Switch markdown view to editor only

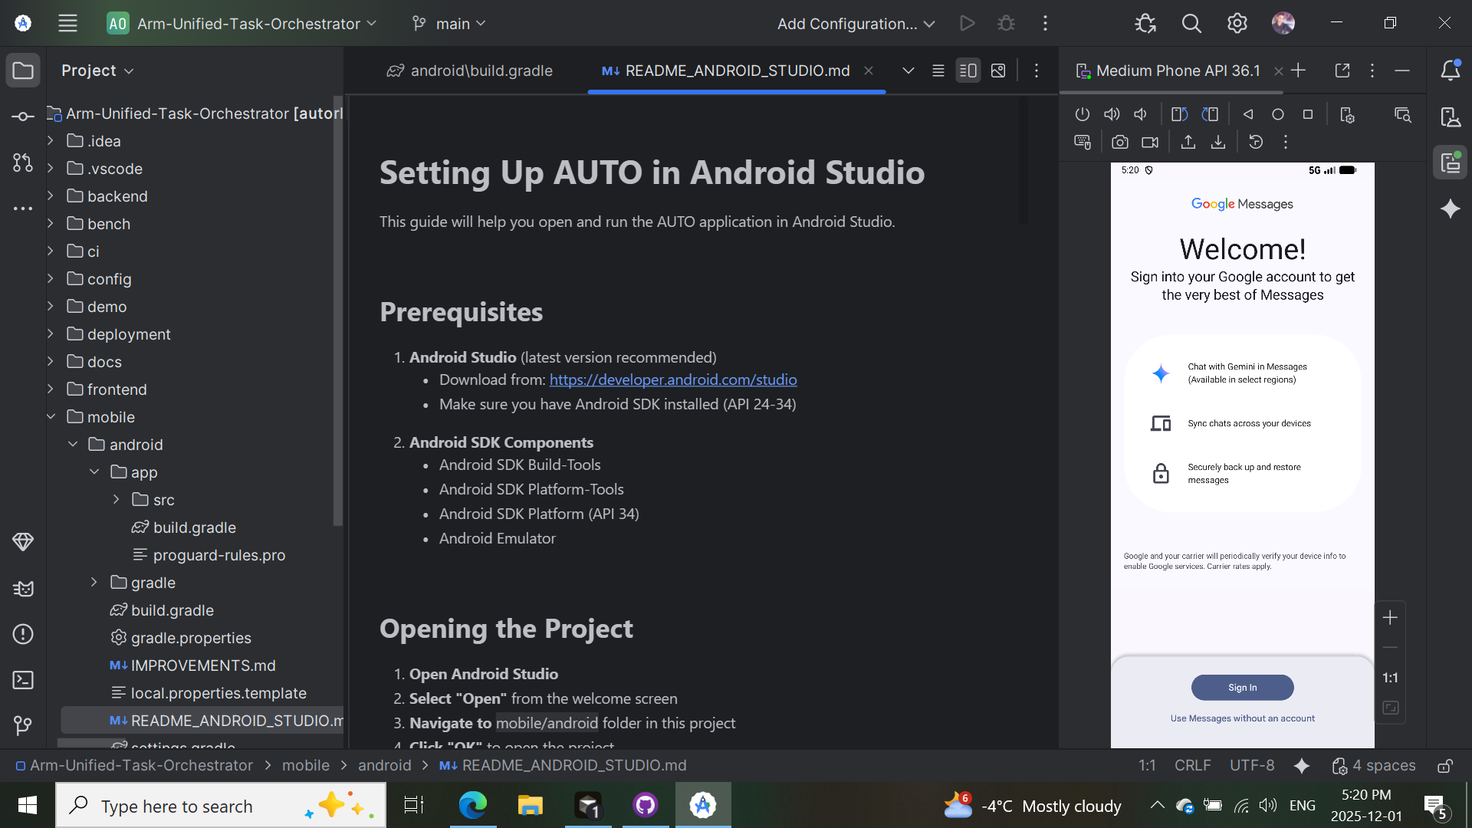(x=938, y=71)
